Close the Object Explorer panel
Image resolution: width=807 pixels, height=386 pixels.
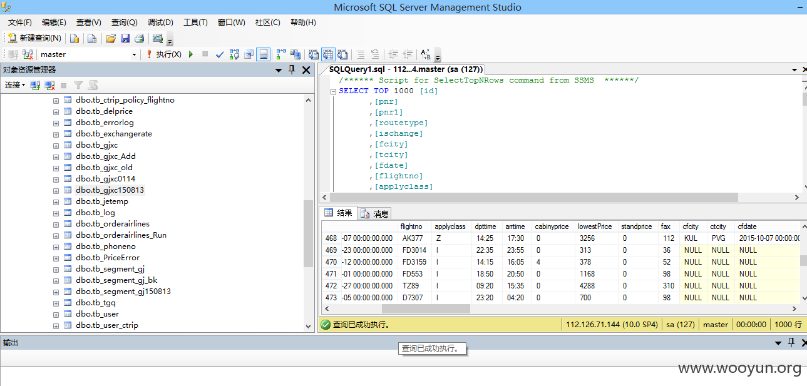(x=306, y=70)
